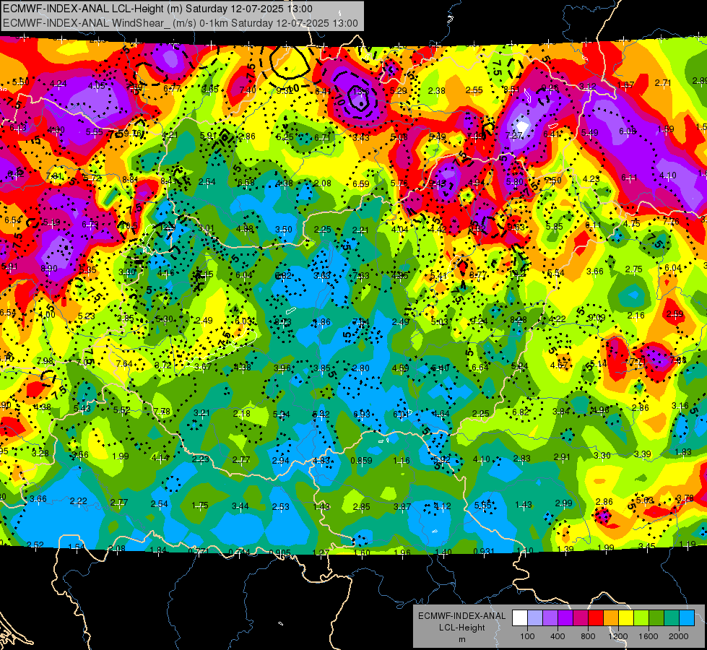Click the light lavender legend swatch
The image size is (707, 650).
[x=535, y=618]
